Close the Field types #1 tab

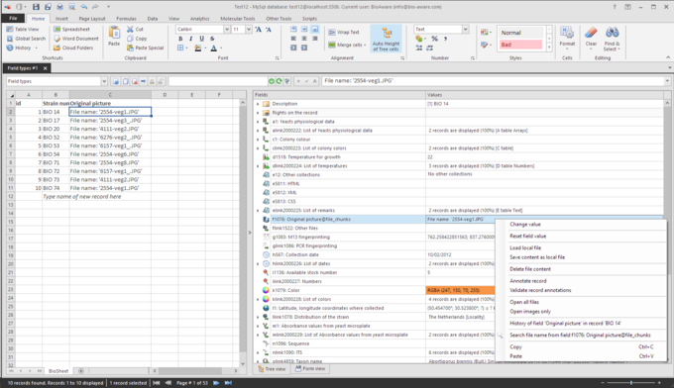click(x=46, y=68)
